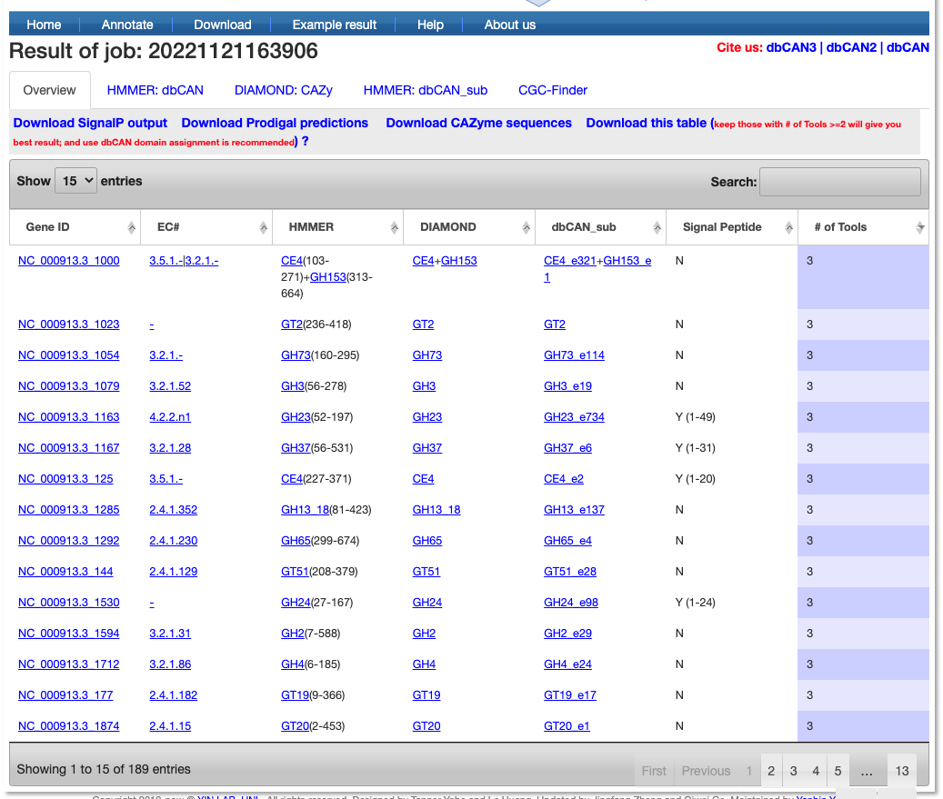943x799 pixels.
Task: Jump to last page 13
Action: (x=901, y=771)
